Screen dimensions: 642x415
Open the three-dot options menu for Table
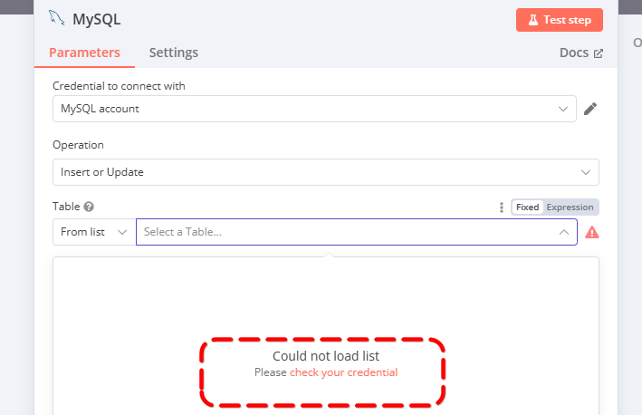click(x=501, y=207)
